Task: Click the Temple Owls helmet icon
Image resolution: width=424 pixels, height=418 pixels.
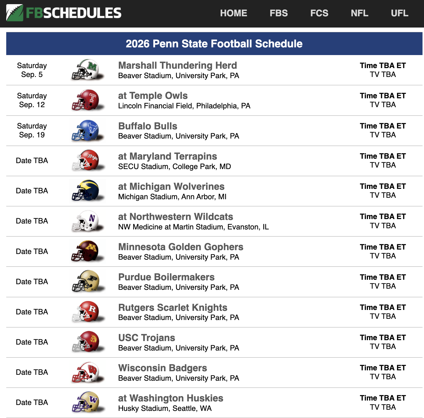Action: 88,100
